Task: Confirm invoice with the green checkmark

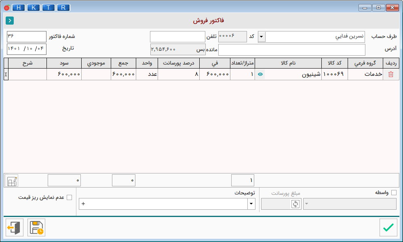Action: pyautogui.click(x=388, y=227)
